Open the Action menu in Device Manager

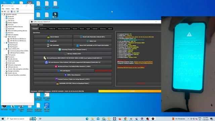point(8,9)
